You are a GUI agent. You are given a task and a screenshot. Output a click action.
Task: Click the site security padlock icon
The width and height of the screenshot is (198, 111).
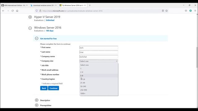(40, 11)
